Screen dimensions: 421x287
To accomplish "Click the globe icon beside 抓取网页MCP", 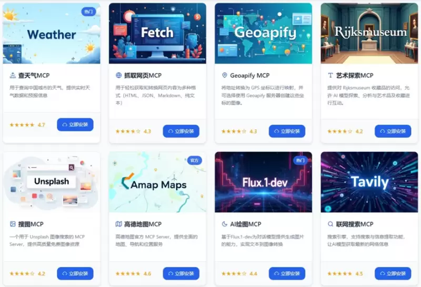I will (x=119, y=75).
